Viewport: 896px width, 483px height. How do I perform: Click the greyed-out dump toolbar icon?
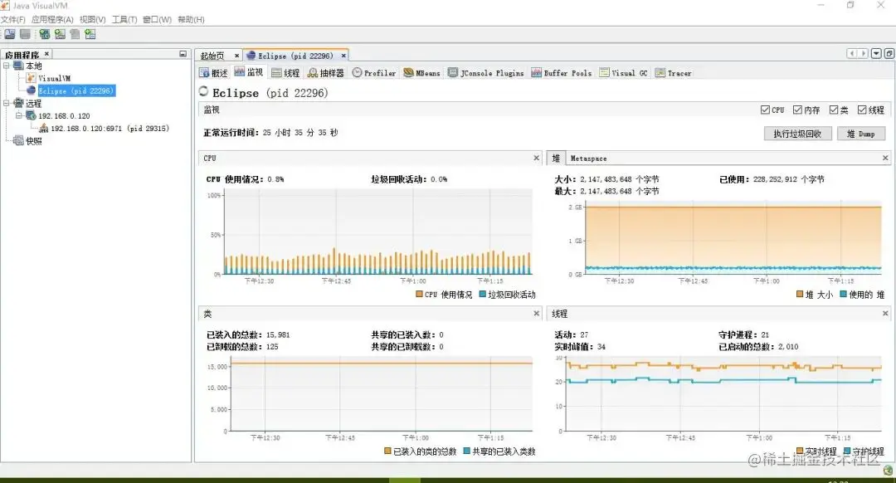click(x=75, y=34)
